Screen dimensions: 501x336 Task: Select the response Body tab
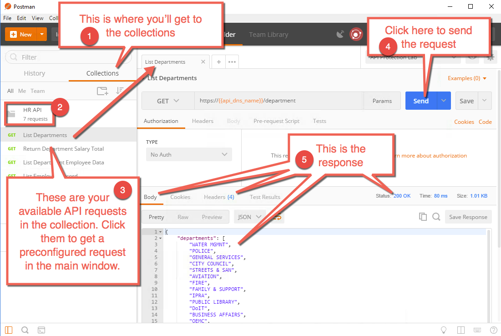[x=150, y=197]
